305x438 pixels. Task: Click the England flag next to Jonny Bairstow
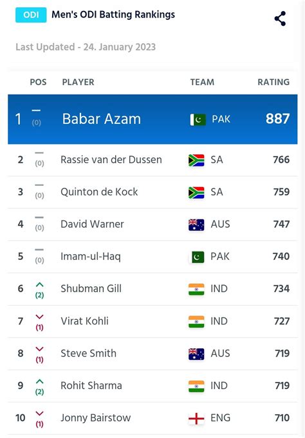point(196,419)
